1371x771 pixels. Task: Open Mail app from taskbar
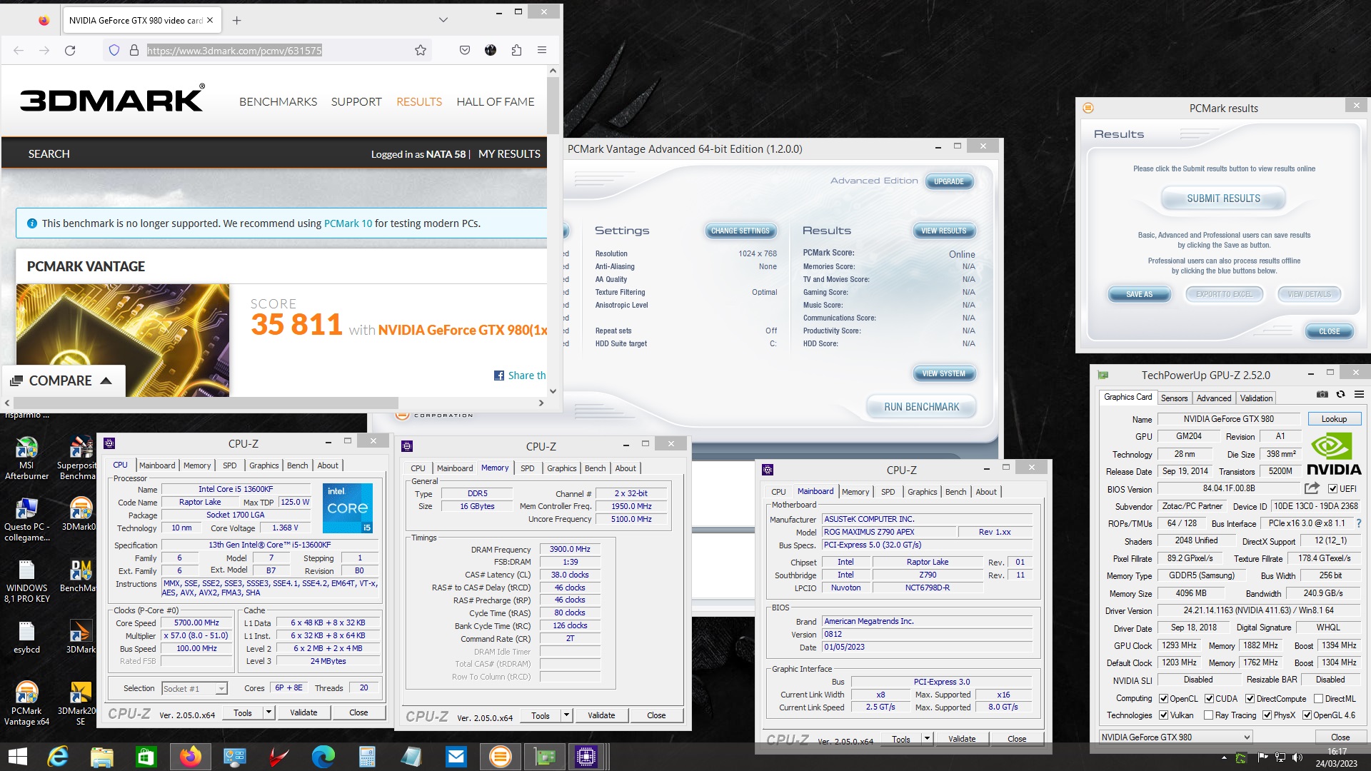tap(456, 757)
